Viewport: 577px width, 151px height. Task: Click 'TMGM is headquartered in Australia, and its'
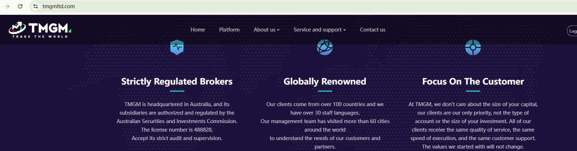click(177, 104)
